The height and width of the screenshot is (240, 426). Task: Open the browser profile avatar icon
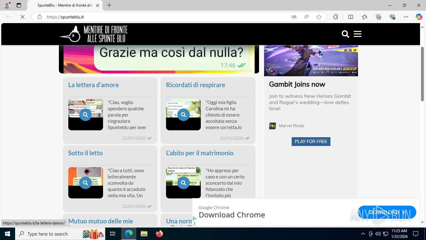pyautogui.click(x=7, y=5)
